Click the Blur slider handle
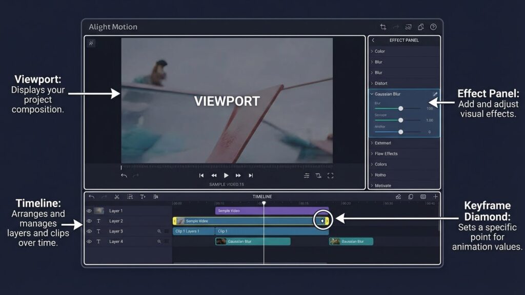 point(401,109)
